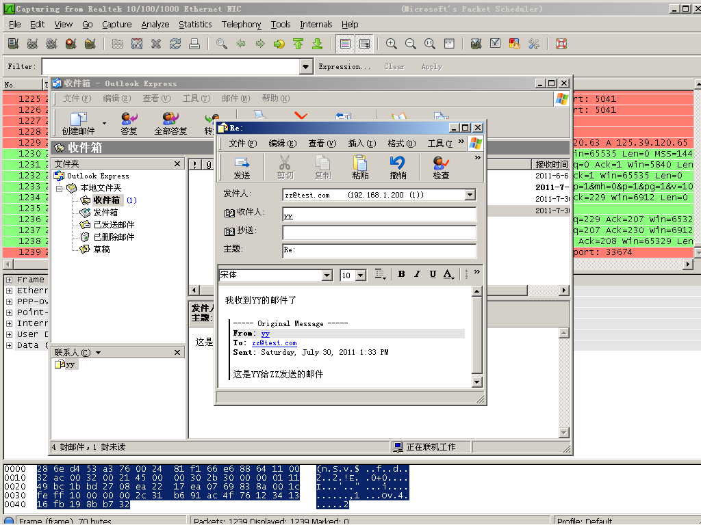Click Wireshark colorize packet list icon
Viewport: 701px width, 525px height.
coord(345,43)
